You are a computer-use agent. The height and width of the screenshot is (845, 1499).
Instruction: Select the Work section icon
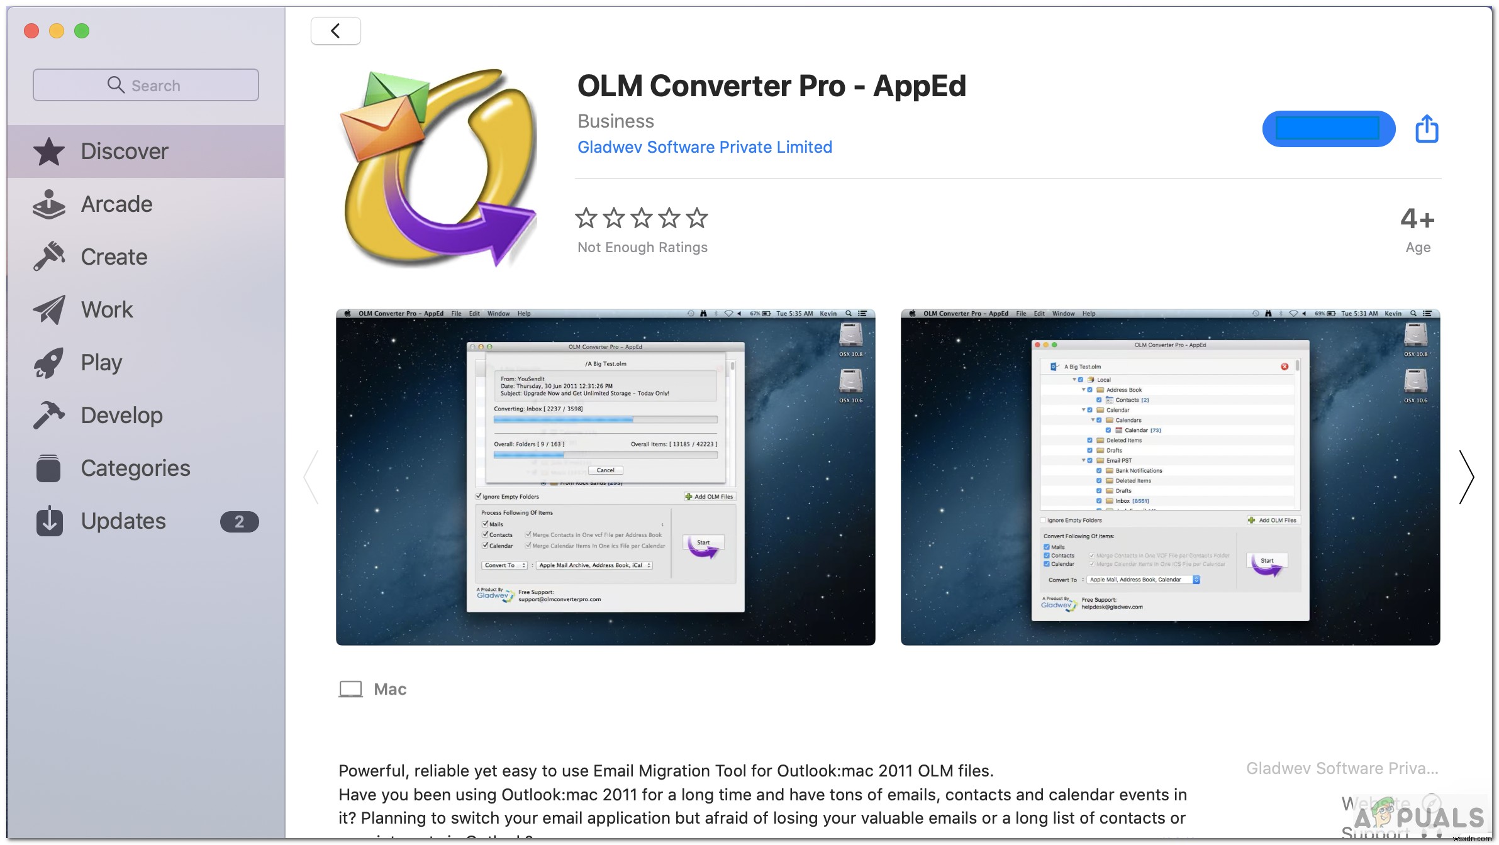coord(50,309)
